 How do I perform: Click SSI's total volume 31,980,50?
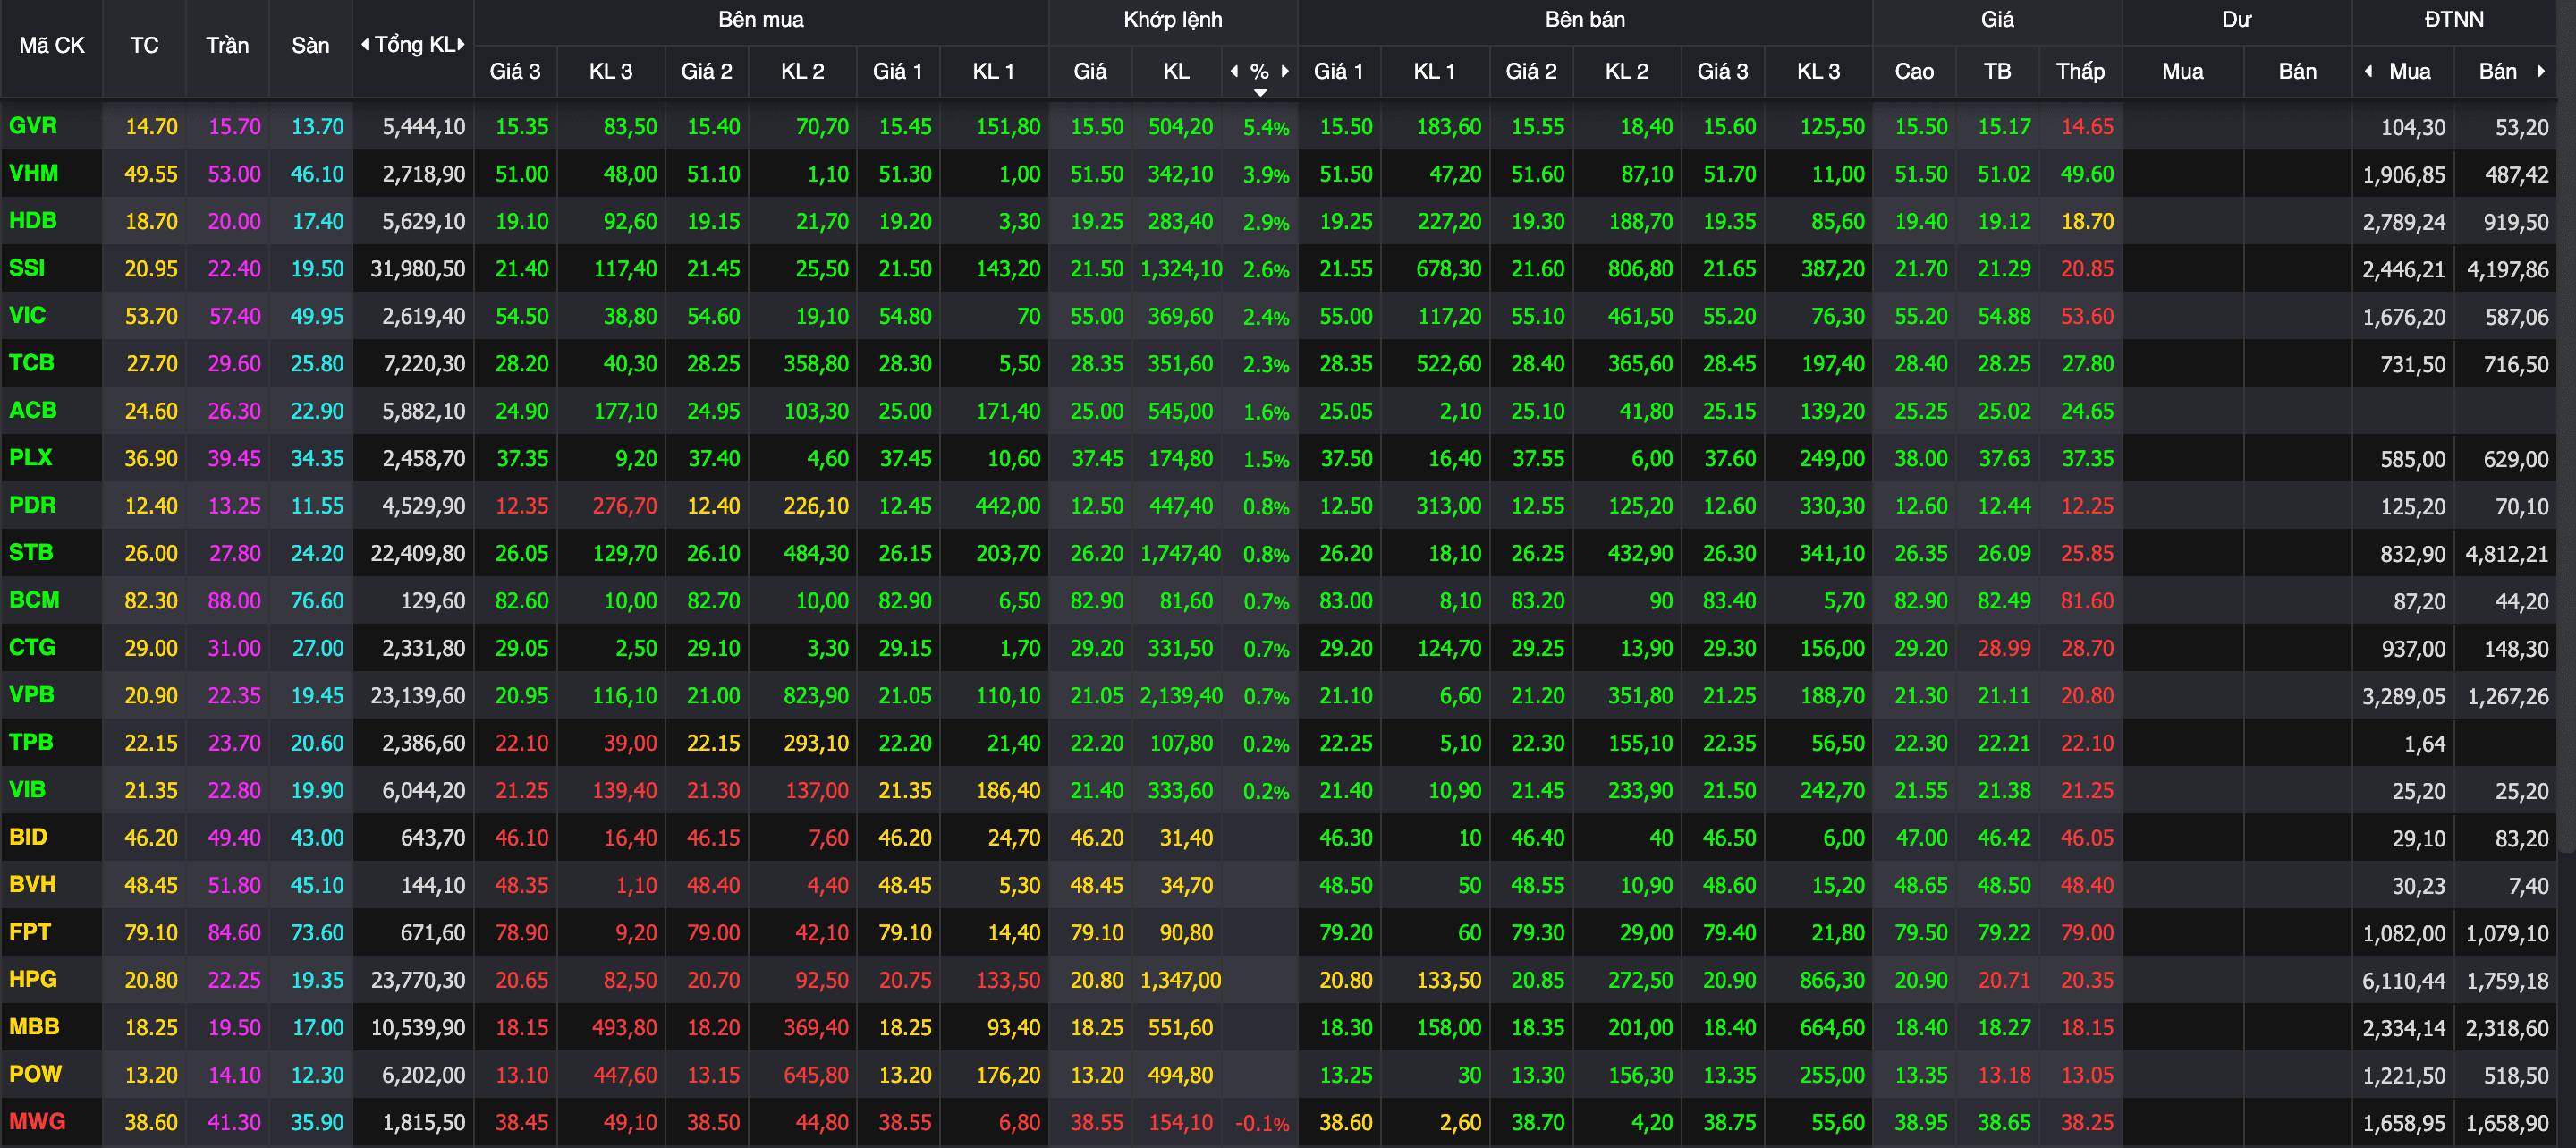418,269
